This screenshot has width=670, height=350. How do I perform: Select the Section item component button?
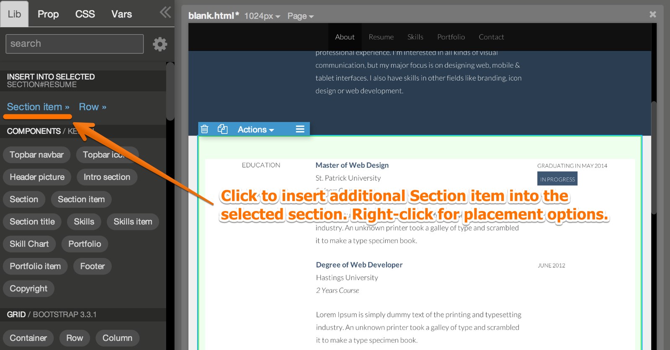(x=81, y=199)
